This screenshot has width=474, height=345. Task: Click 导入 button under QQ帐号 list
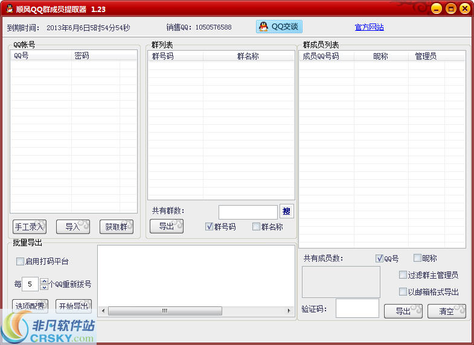click(x=73, y=227)
